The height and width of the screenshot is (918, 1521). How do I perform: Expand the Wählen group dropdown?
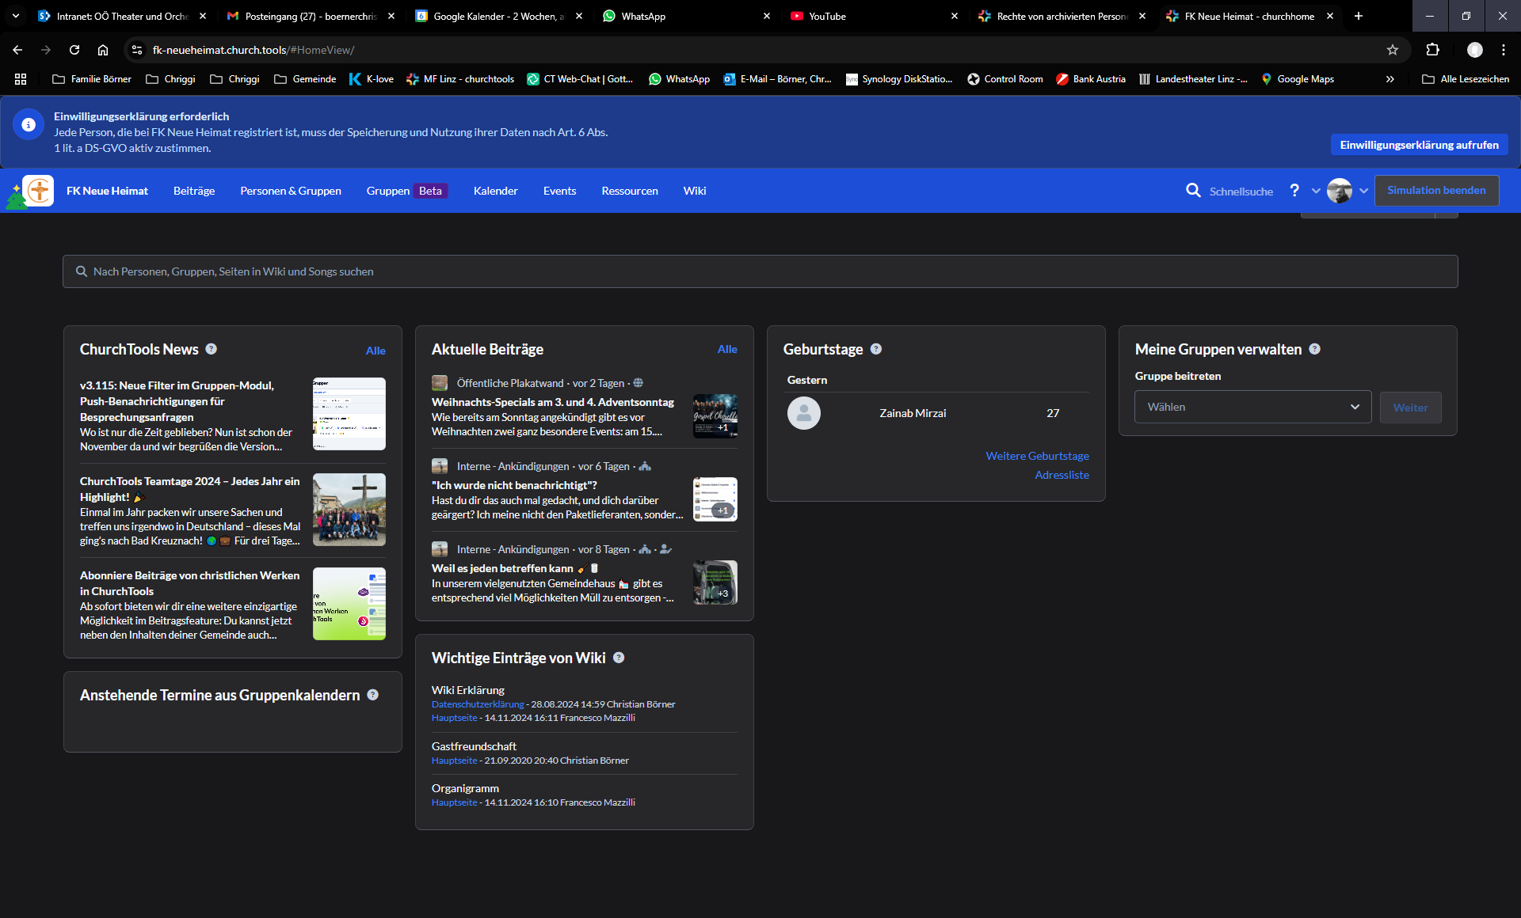[x=1253, y=407]
